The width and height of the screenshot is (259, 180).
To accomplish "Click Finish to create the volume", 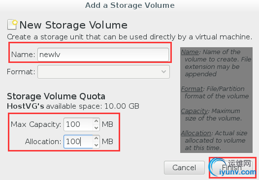I will point(231,168).
